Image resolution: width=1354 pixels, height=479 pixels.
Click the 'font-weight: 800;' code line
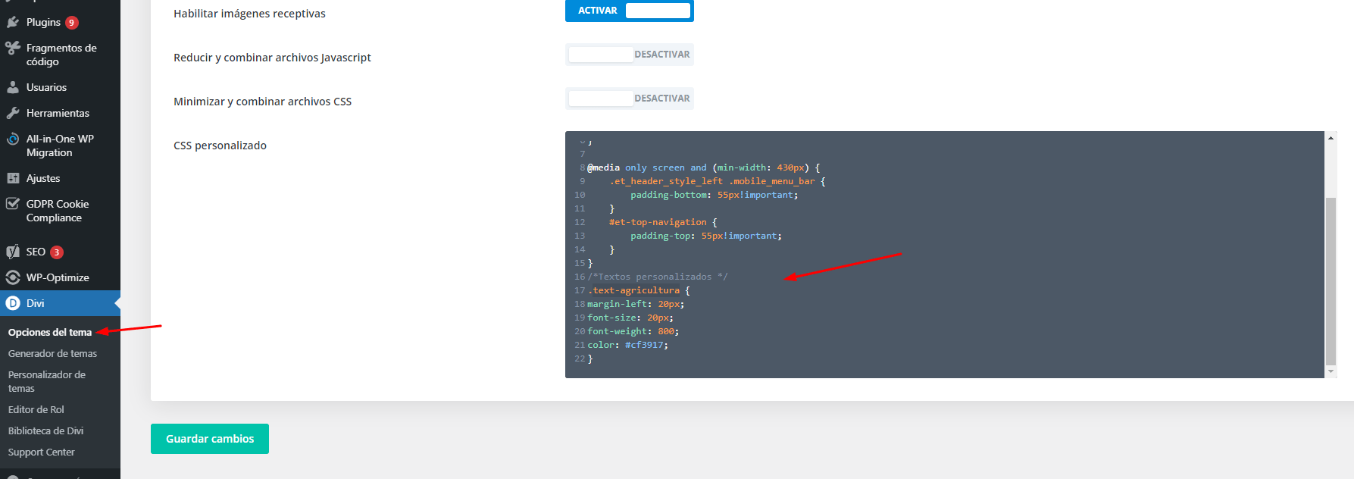(x=633, y=331)
